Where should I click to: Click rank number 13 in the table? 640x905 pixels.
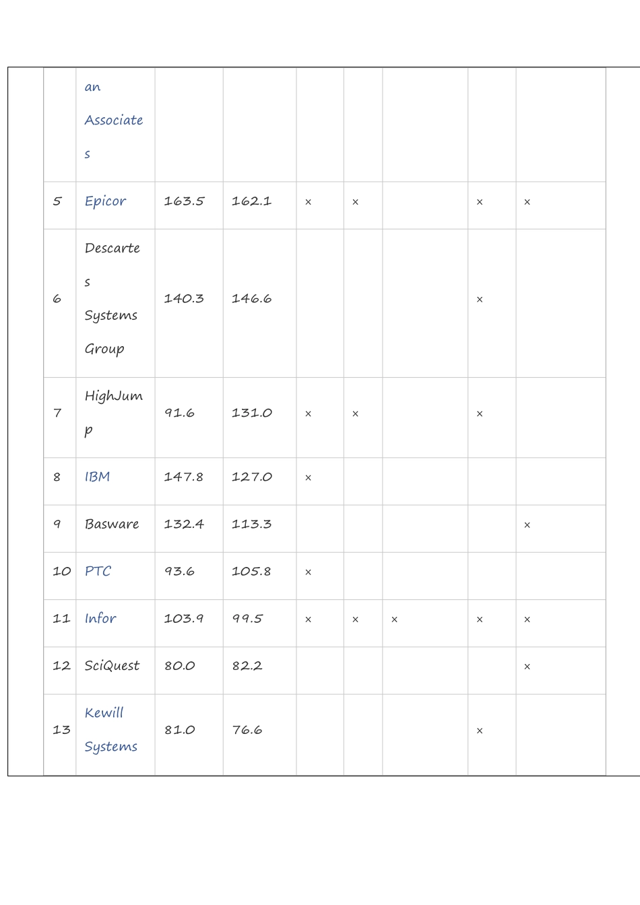[61, 729]
